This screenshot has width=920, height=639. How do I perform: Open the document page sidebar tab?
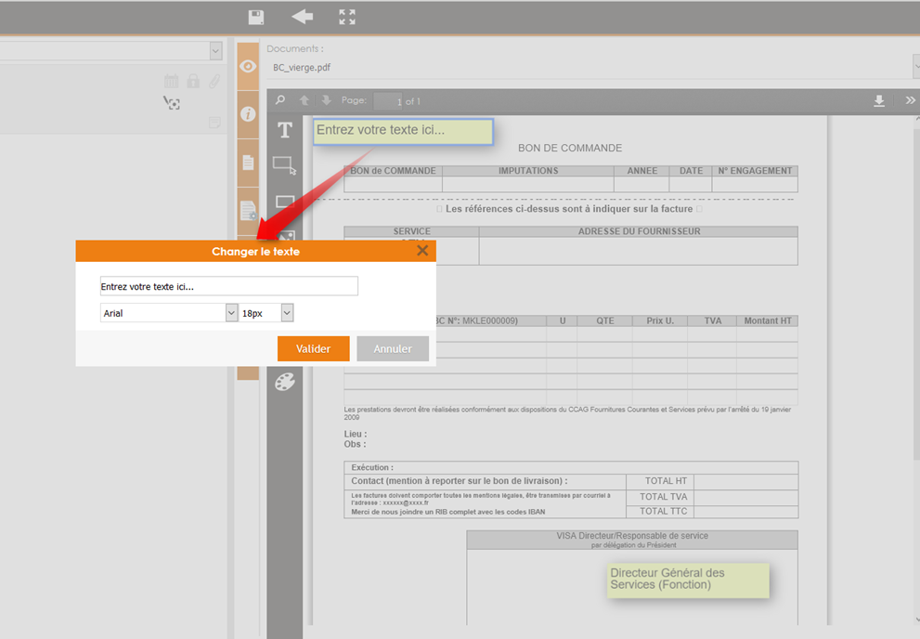[248, 163]
